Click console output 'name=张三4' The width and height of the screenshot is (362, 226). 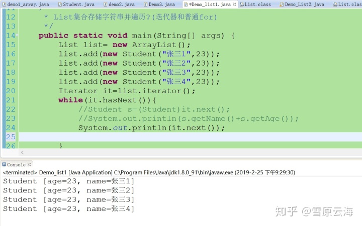point(110,209)
